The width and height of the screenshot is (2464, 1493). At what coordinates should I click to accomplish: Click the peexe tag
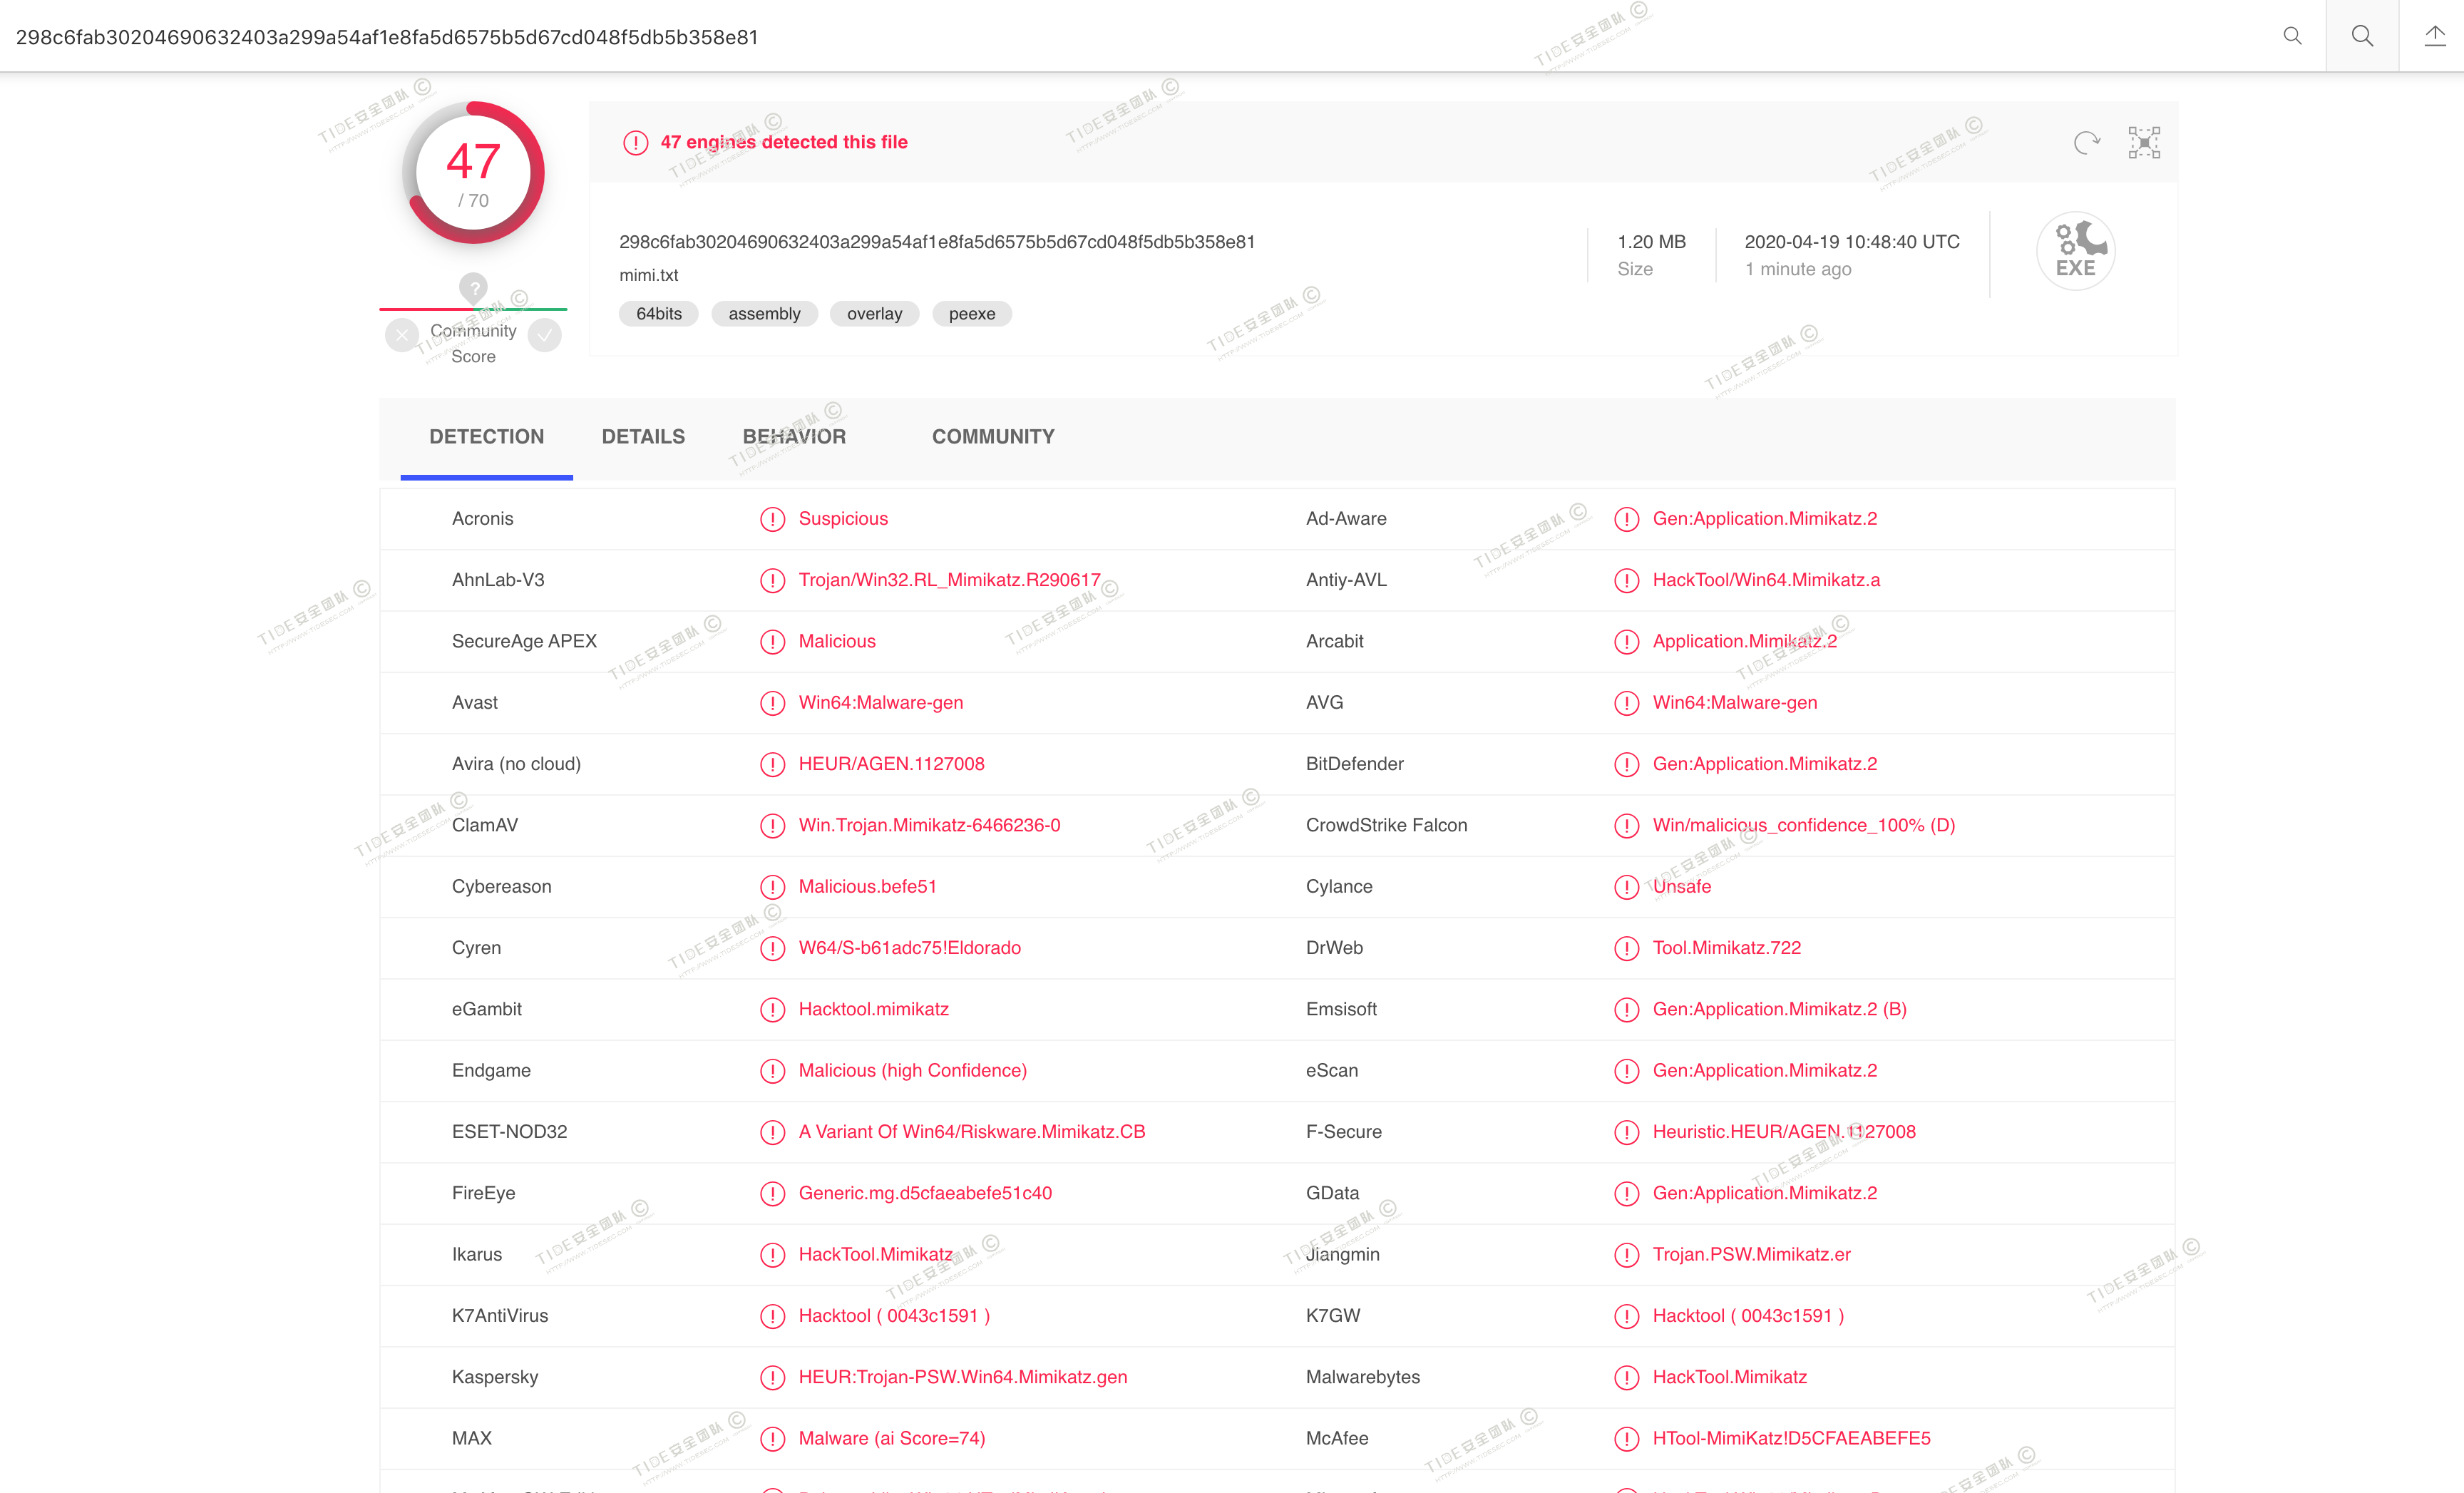pos(971,314)
